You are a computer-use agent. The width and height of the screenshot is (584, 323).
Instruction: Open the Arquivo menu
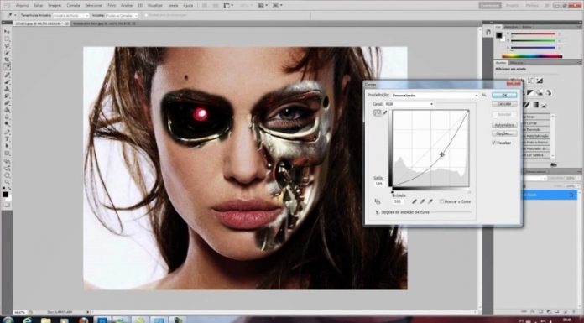22,5
